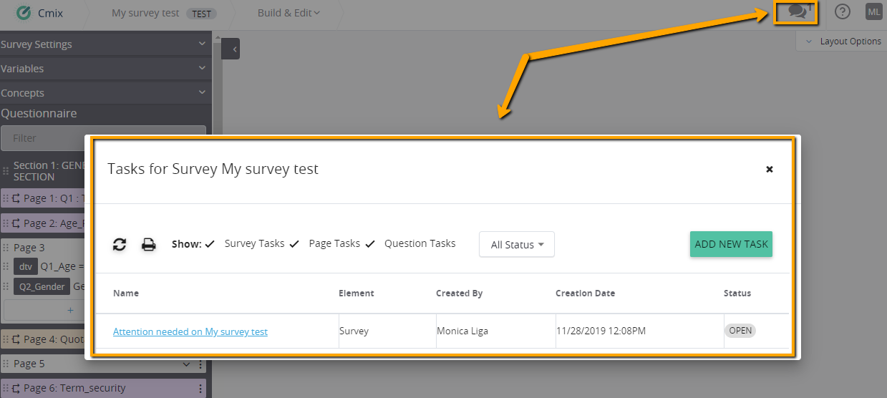Click the Cmix logo icon
887x398 pixels.
tap(24, 13)
